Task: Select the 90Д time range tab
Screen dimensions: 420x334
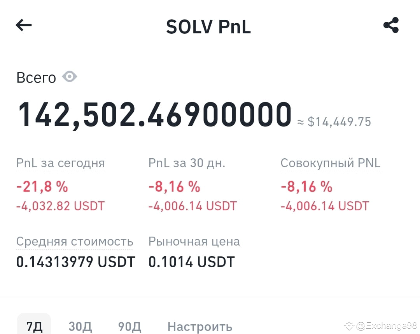Action: pyautogui.click(x=129, y=327)
